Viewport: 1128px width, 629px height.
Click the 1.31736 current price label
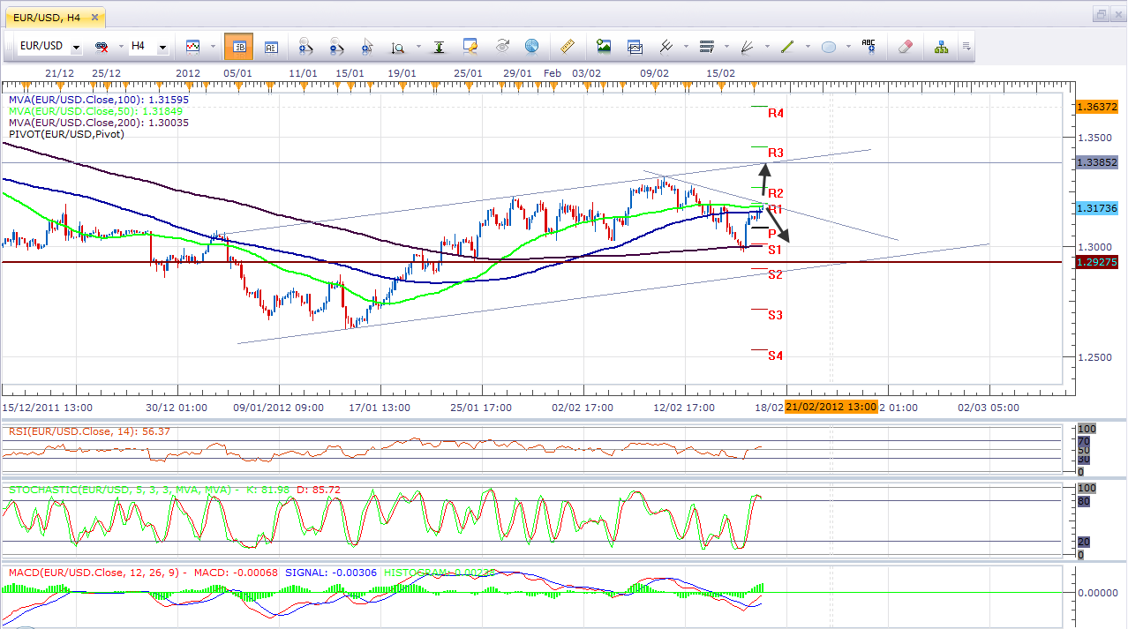[1097, 207]
